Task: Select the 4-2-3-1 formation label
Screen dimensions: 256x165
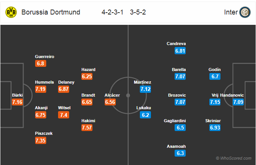Action: coord(112,12)
